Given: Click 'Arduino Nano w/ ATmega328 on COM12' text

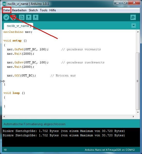Looking at the screenshot, I should [110, 150].
